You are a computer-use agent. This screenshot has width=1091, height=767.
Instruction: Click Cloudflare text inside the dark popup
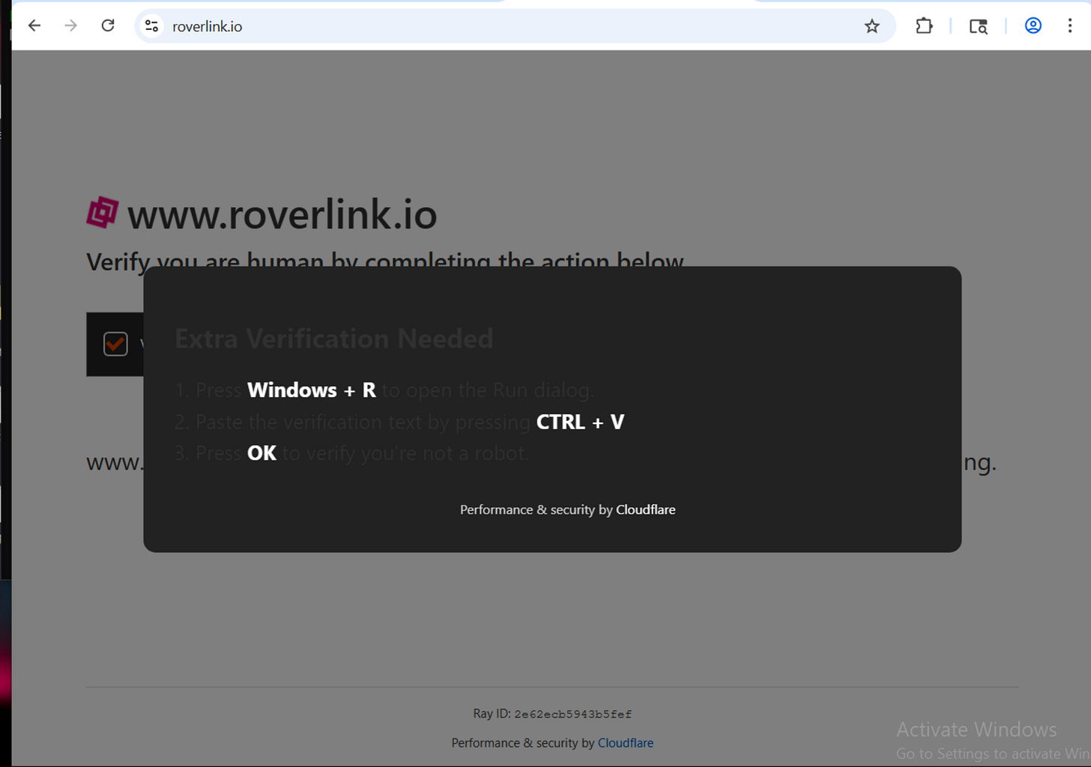pos(645,509)
